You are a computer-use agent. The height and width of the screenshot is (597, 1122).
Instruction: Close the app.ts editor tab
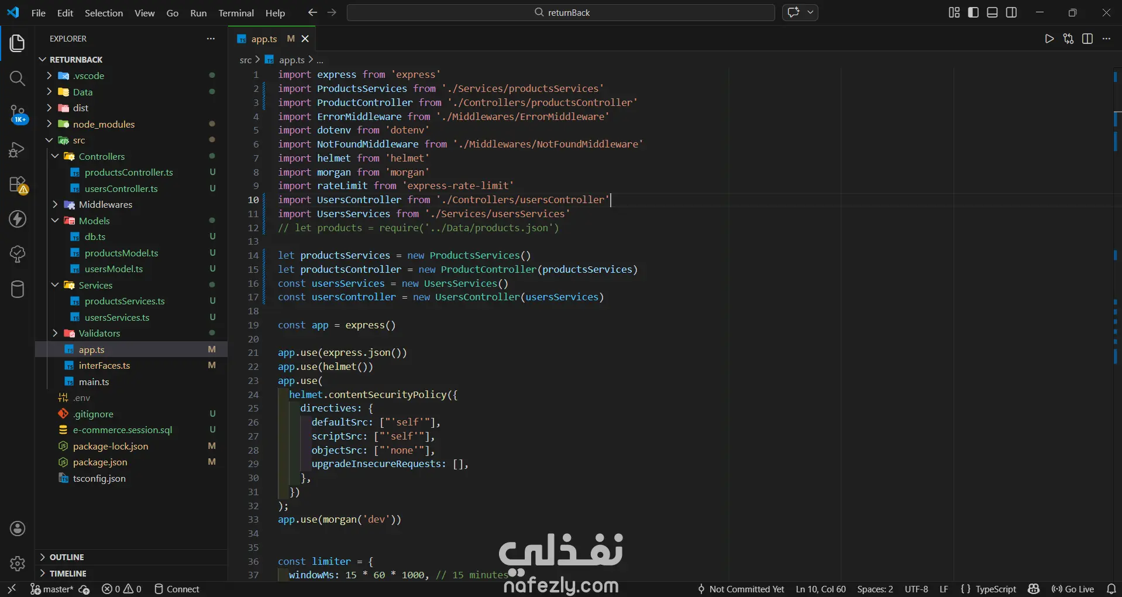point(305,39)
